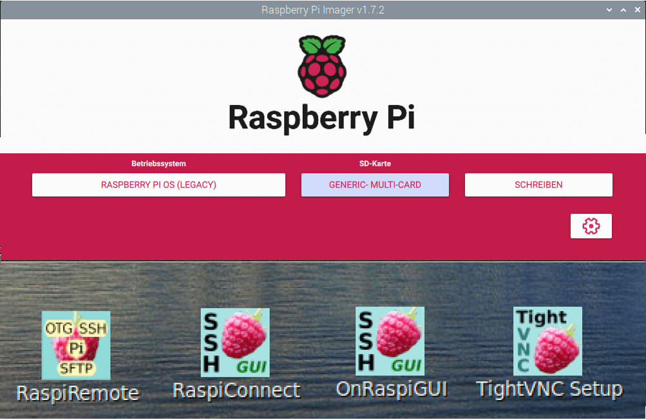Click the SCHREIBEN write button
The image size is (646, 420).
tap(538, 185)
